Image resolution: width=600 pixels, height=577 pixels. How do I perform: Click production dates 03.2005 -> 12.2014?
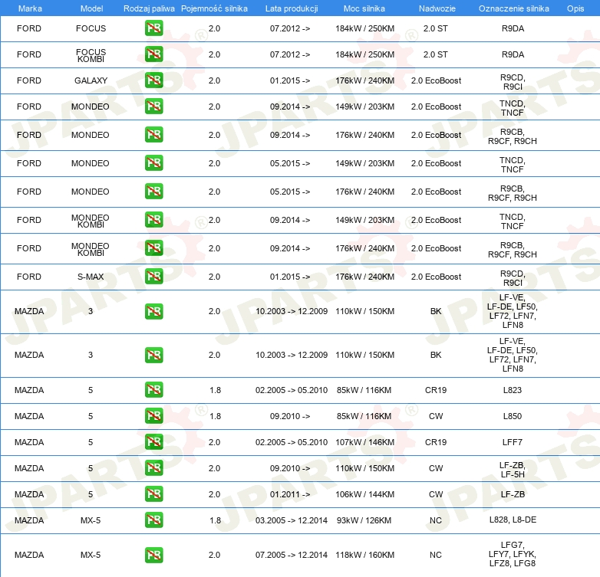click(x=292, y=520)
